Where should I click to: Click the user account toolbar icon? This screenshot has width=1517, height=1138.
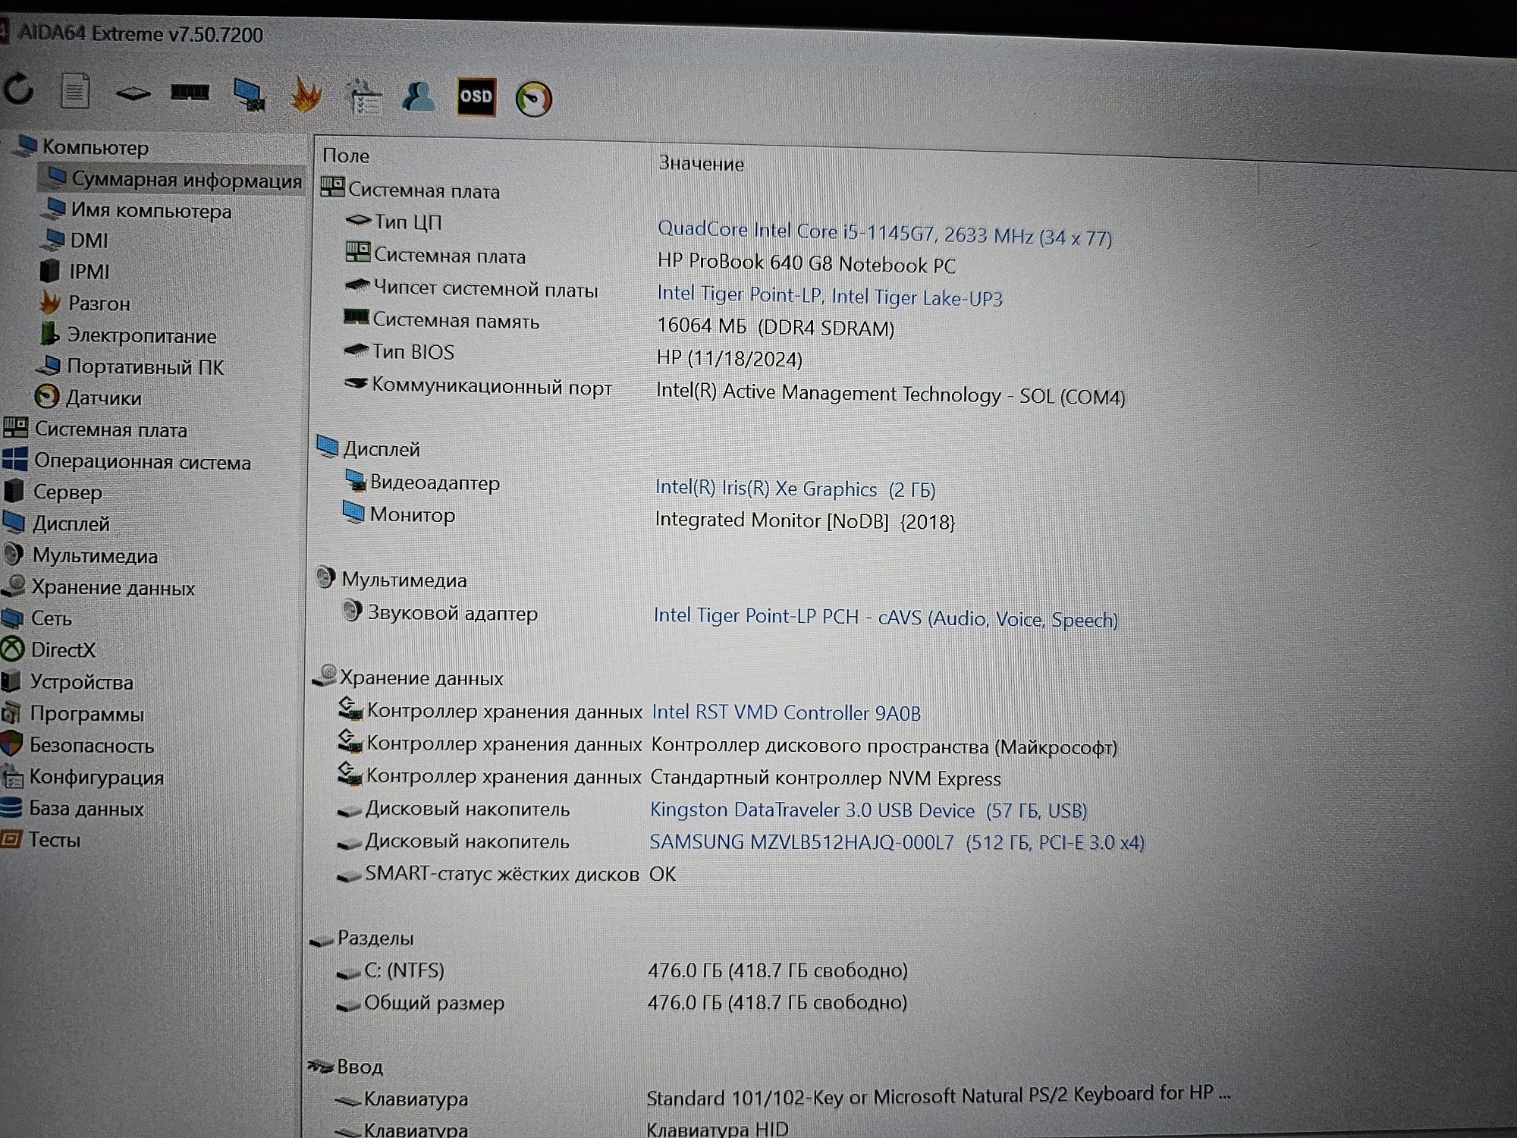pos(419,96)
